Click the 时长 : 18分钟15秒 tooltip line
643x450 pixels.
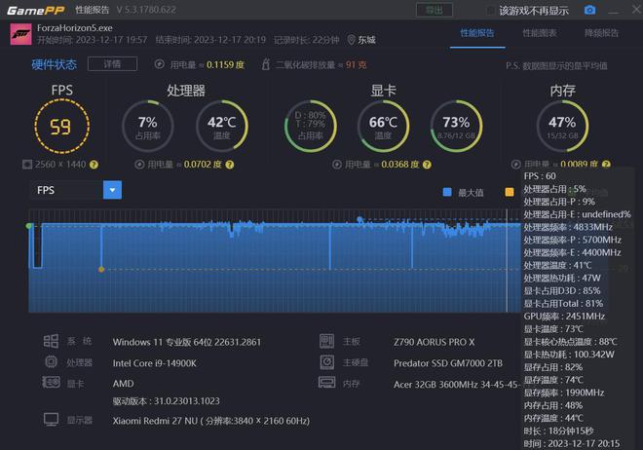click(x=558, y=431)
